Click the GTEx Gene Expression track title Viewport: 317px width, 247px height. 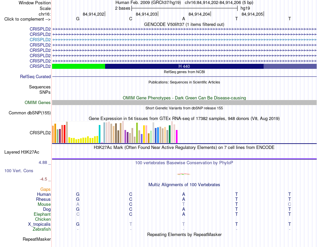pyautogui.click(x=184, y=118)
